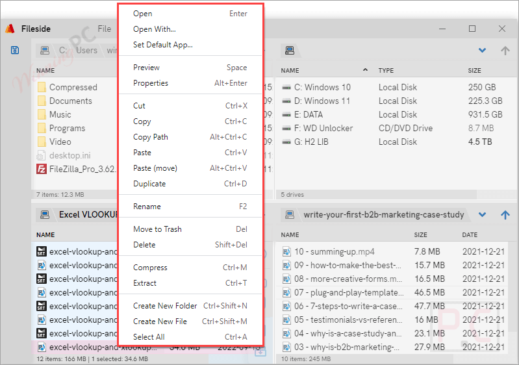
Task: Select Create New File menu entry
Action: click(190, 321)
